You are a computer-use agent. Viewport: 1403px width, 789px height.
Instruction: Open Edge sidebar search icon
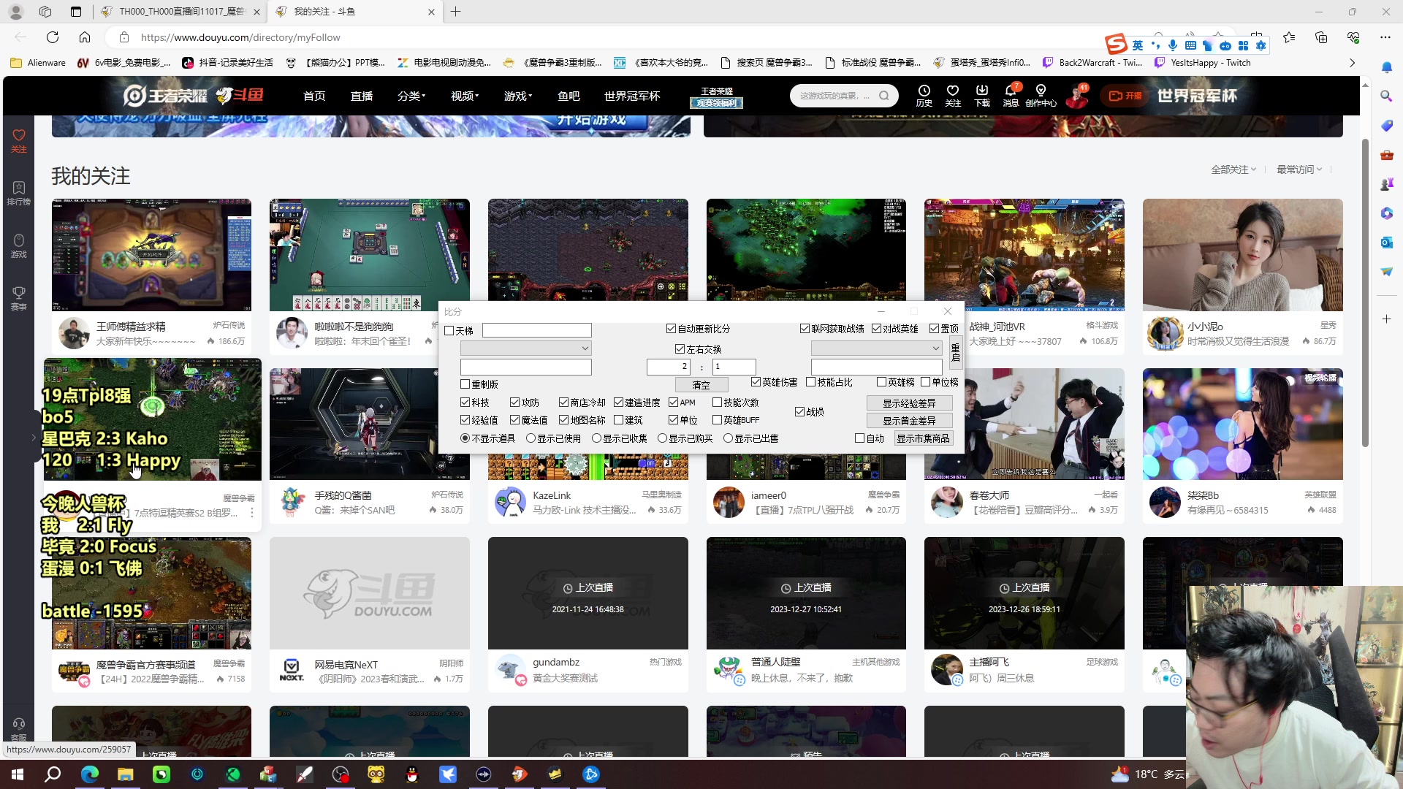[1386, 96]
